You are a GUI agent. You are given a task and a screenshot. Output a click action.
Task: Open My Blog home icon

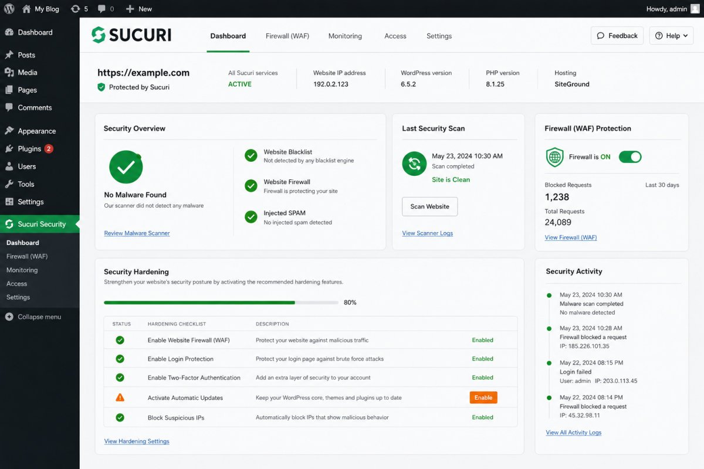pyautogui.click(x=26, y=9)
